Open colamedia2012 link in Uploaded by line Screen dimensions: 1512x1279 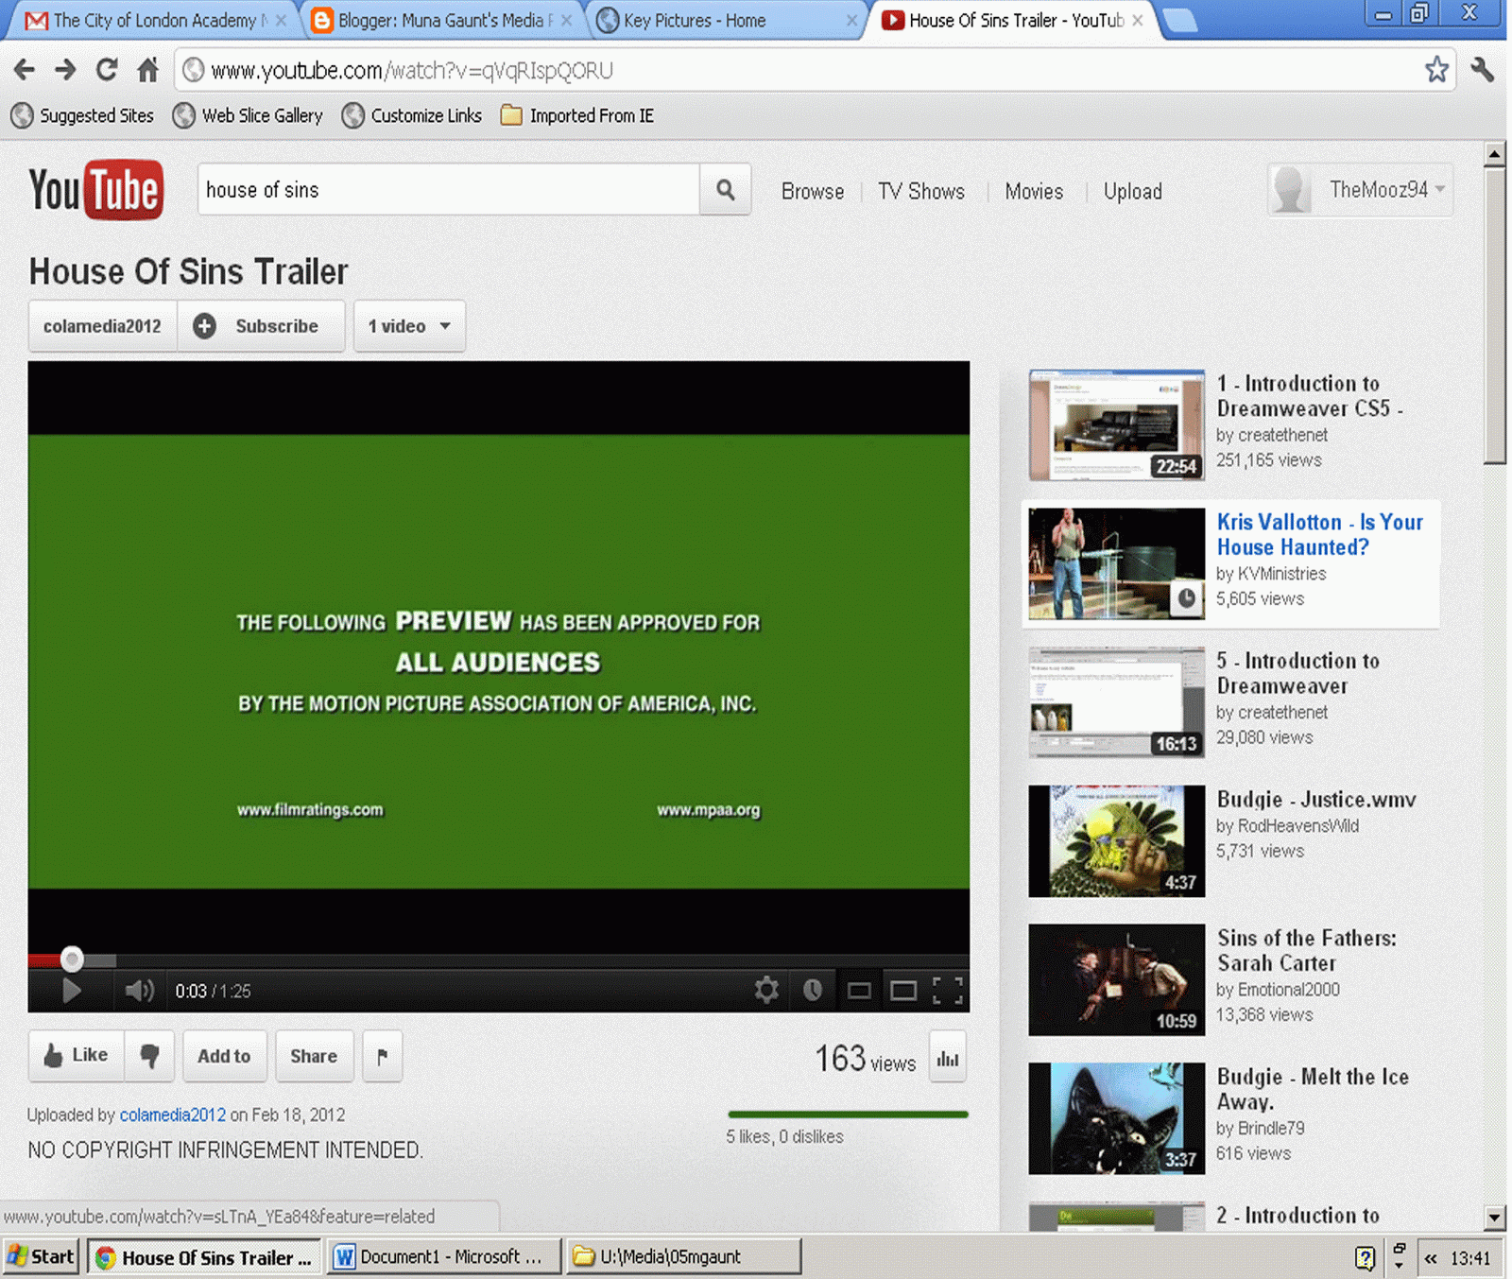click(x=173, y=1115)
